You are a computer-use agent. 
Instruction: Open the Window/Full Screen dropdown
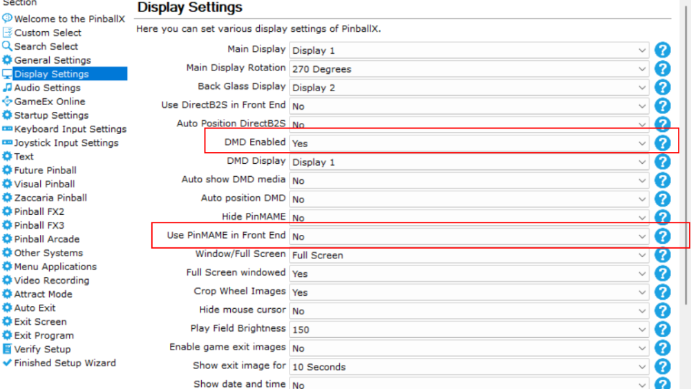click(469, 255)
